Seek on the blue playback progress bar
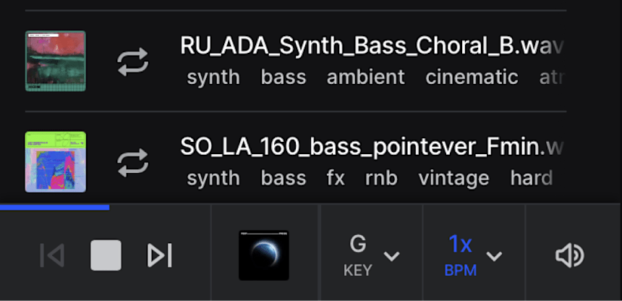Viewport: 622px width, 301px height. click(54, 207)
